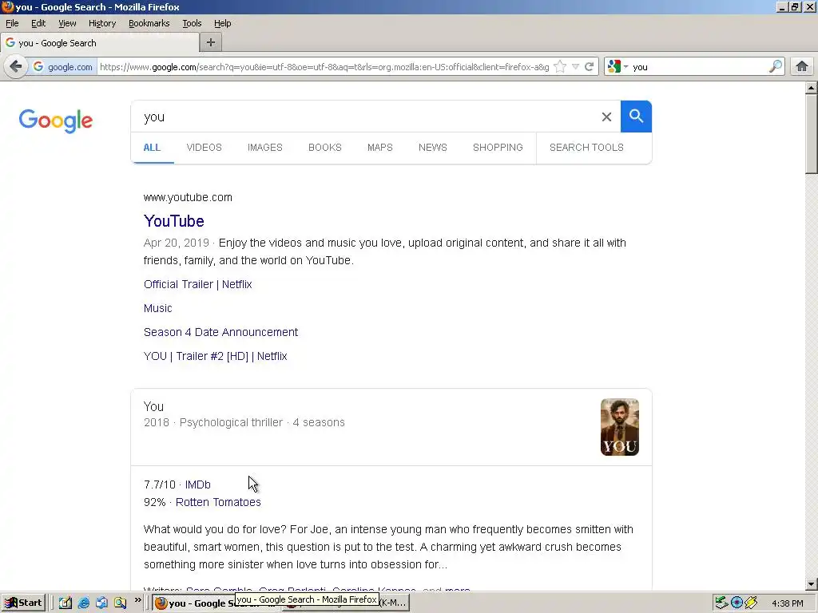
Task: Launch Internet Explorer from quick launch
Action: [83, 603]
